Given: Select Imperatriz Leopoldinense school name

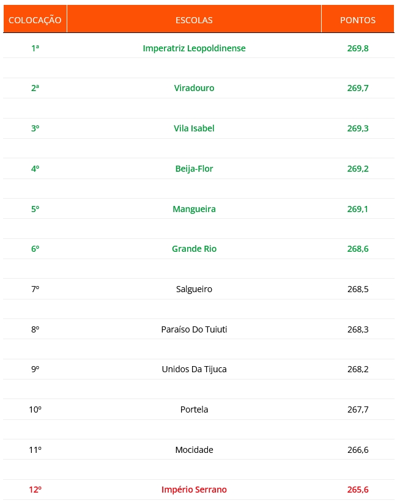Looking at the screenshot, I should point(194,48).
